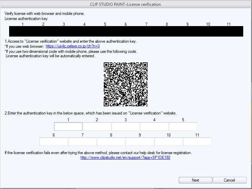The image size is (252, 189).
Task: Click the step 2 'Enter the authentication key' instruction
Action: [91, 113]
